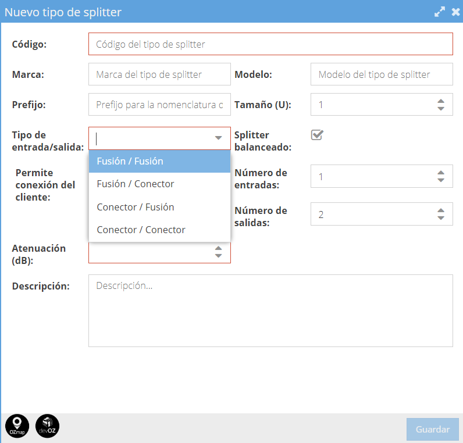This screenshot has width=463, height=443.
Task: Increase Número de salidas with up arrow
Action: point(441,210)
